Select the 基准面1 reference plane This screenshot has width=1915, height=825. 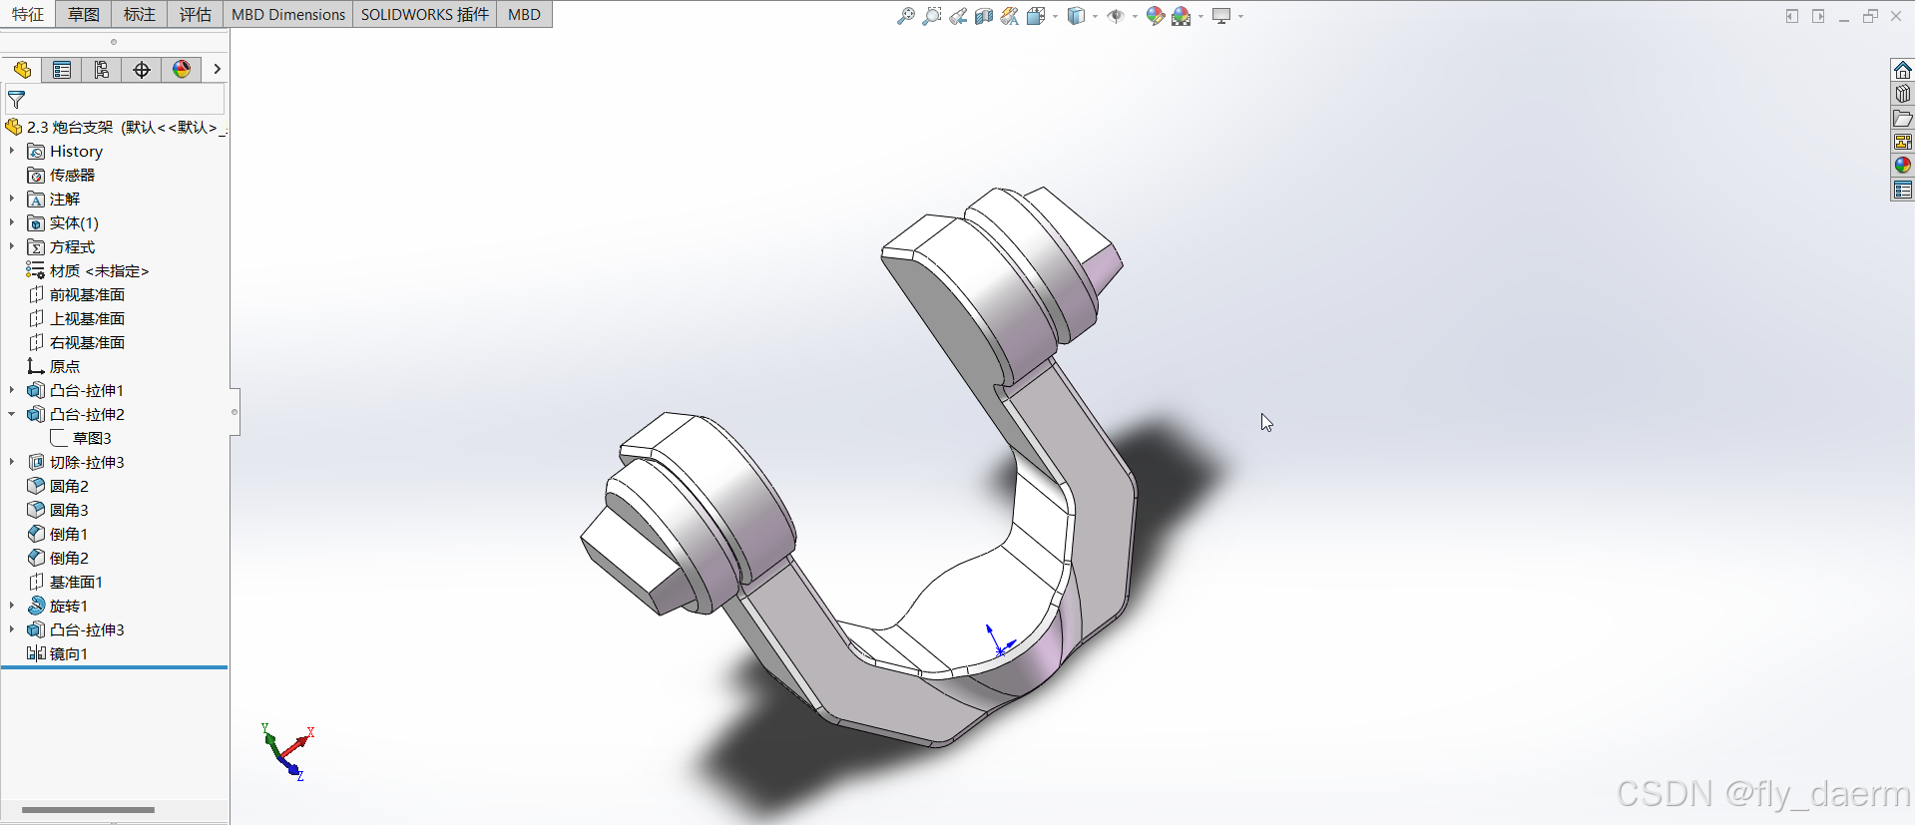pyautogui.click(x=65, y=582)
